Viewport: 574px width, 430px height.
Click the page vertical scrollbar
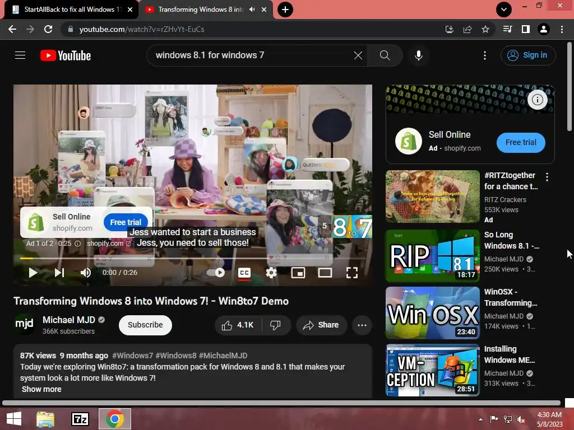pyautogui.click(x=570, y=87)
